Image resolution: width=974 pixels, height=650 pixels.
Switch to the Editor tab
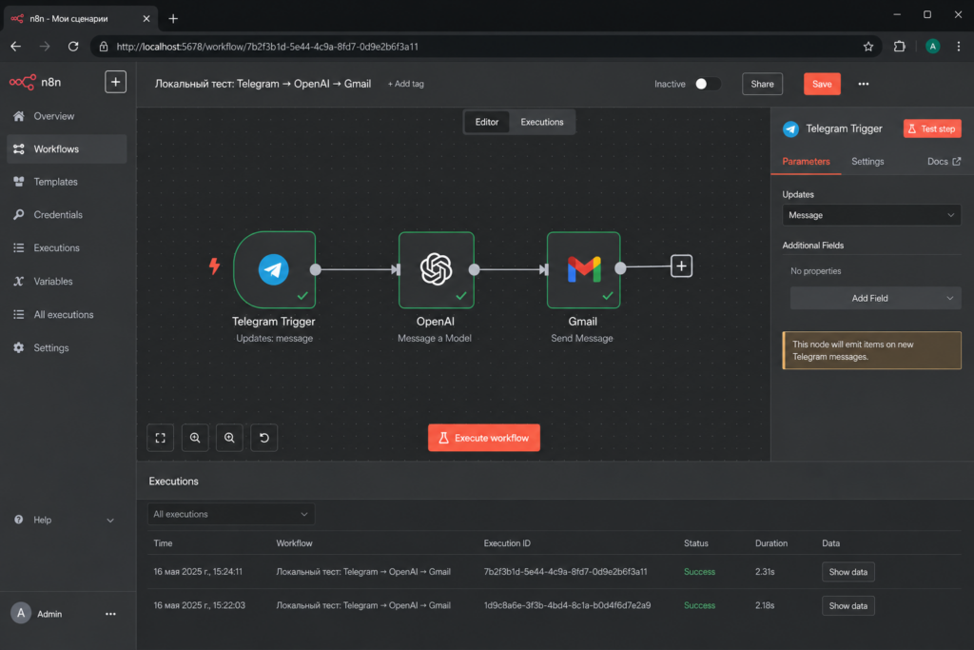click(487, 122)
